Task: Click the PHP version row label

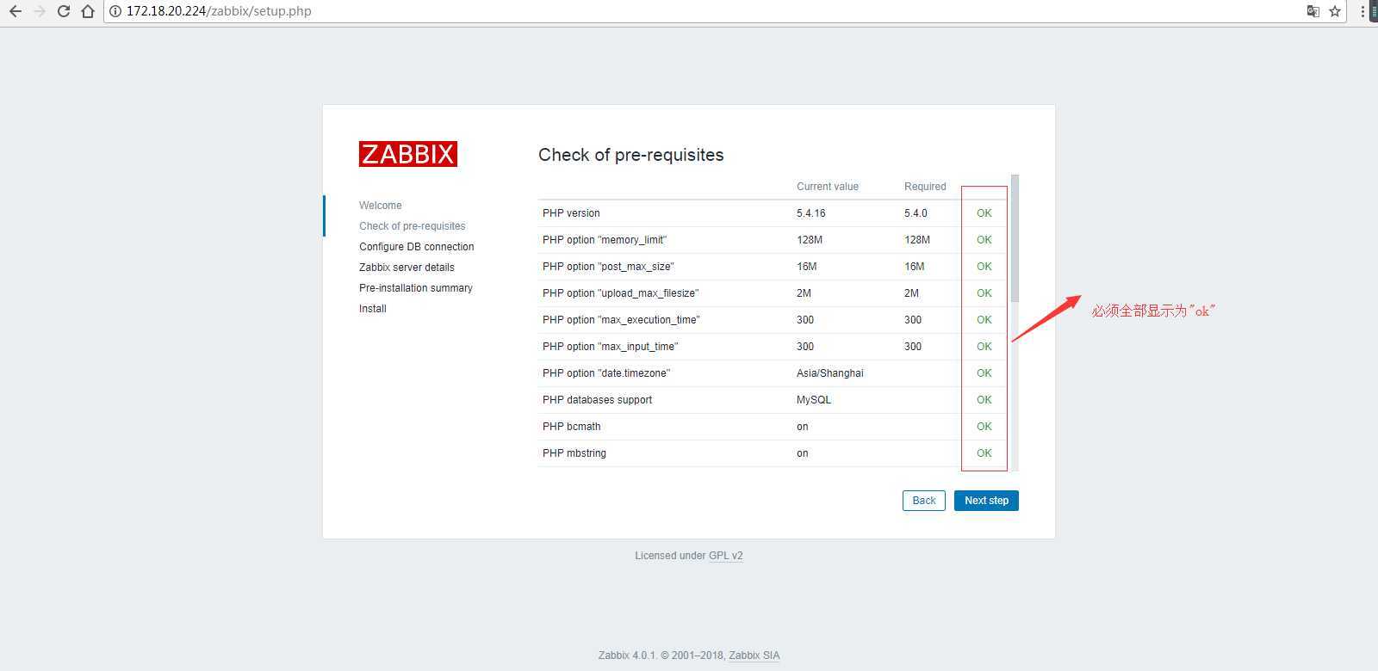Action: tap(571, 213)
